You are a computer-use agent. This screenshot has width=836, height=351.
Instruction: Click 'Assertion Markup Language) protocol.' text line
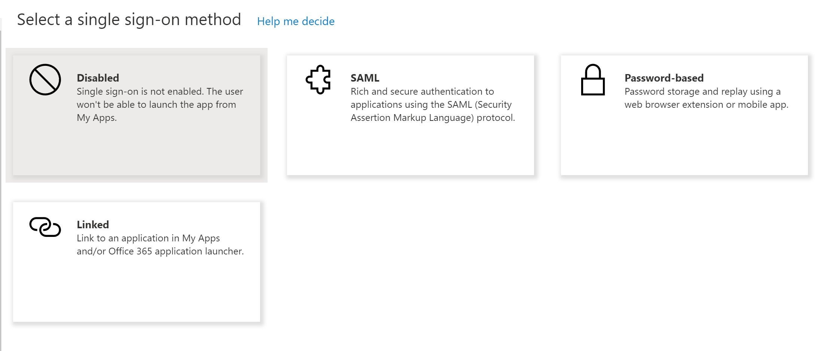(x=433, y=117)
